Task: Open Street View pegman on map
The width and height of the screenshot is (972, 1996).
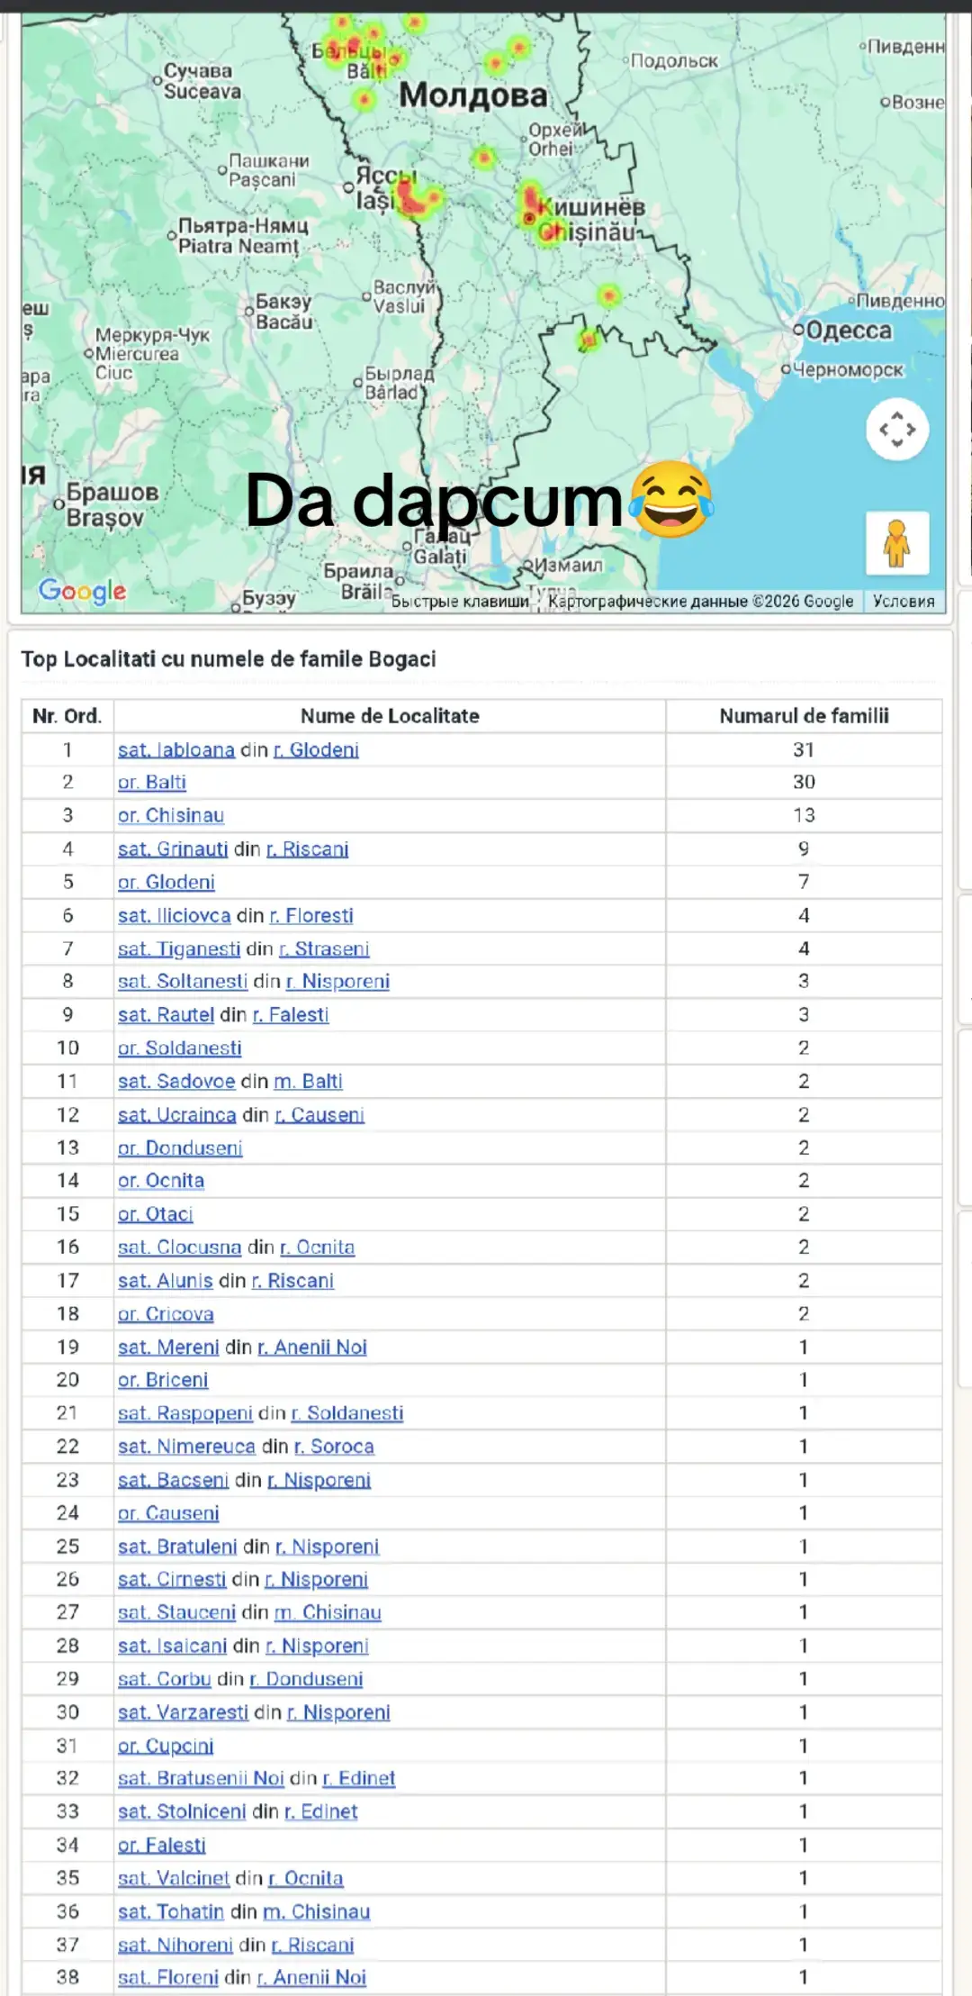Action: click(x=896, y=543)
